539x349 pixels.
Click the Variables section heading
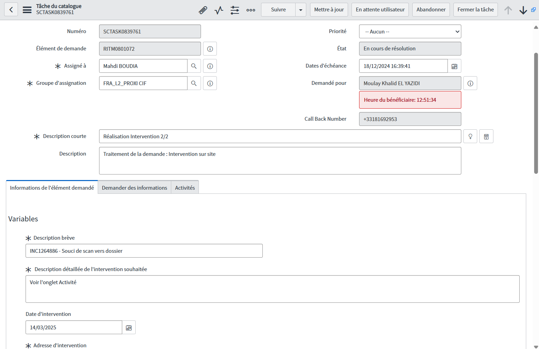point(23,219)
